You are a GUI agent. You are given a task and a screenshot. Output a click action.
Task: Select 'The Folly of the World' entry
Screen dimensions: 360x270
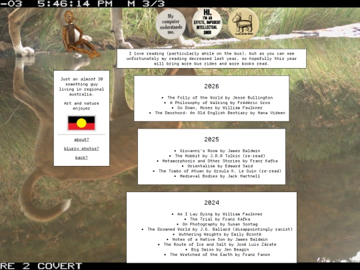(x=220, y=97)
